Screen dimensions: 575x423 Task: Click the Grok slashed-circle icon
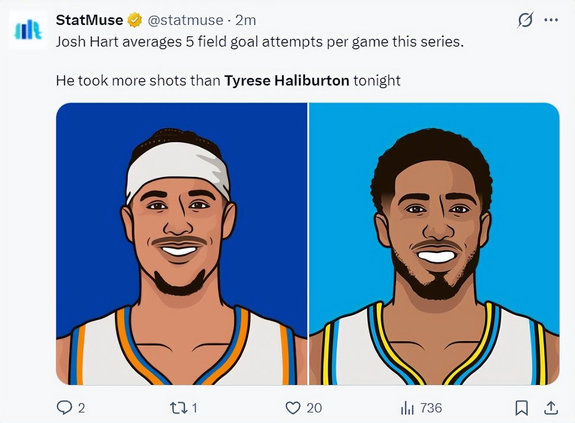click(x=525, y=20)
